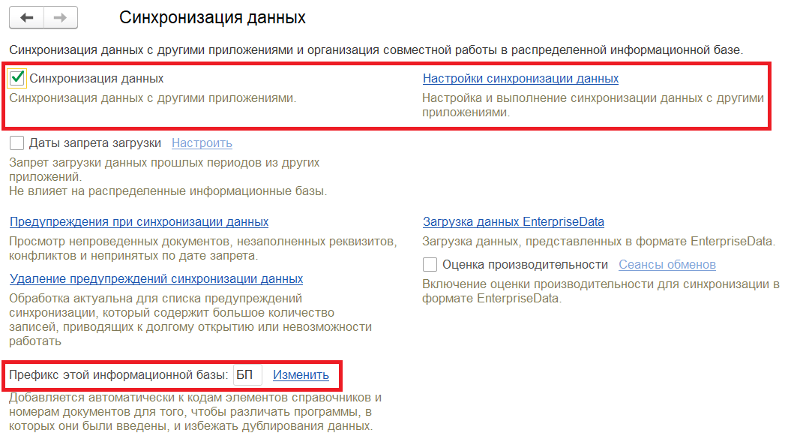Toggle off data synchronization with other applications
Image resolution: width=791 pixels, height=442 pixels.
pos(16,78)
